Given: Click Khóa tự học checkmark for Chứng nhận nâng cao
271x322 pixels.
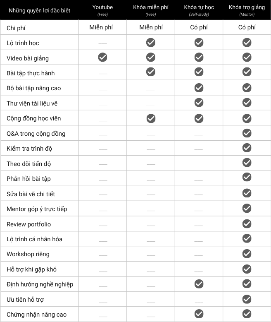Looking at the screenshot, I should coord(199,314).
